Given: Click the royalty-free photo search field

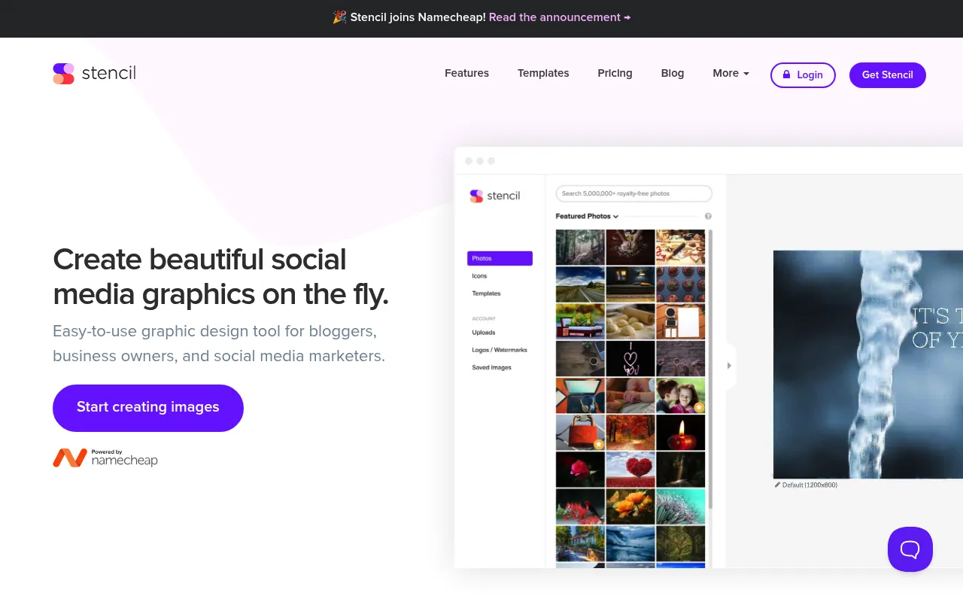Looking at the screenshot, I should (x=633, y=193).
